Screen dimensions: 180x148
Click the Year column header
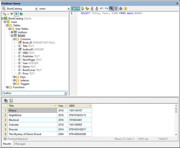(62, 106)
